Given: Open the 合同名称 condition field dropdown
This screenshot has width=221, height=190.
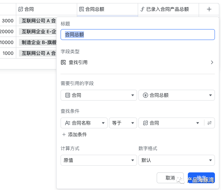Looking at the screenshot, I should pos(84,123).
